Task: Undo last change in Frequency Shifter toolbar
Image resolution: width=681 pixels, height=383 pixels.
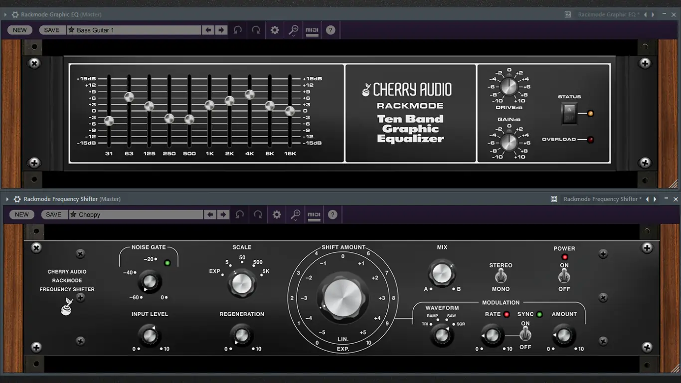Action: (240, 214)
